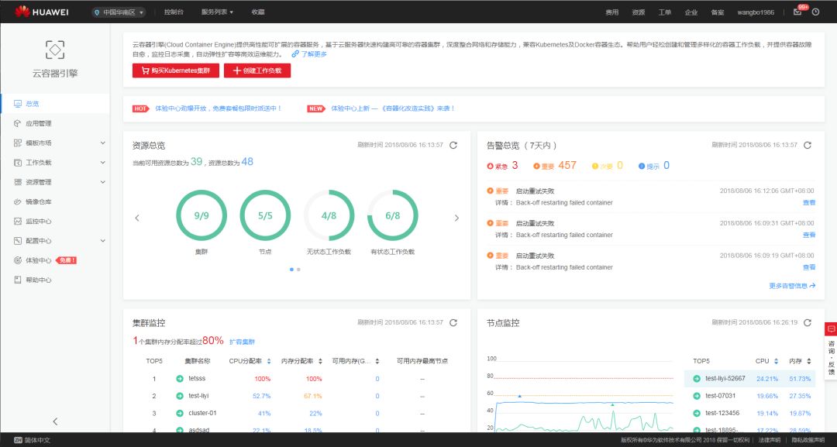
Task: Open 查看 for 16:09:31 alarm
Action: pos(809,235)
